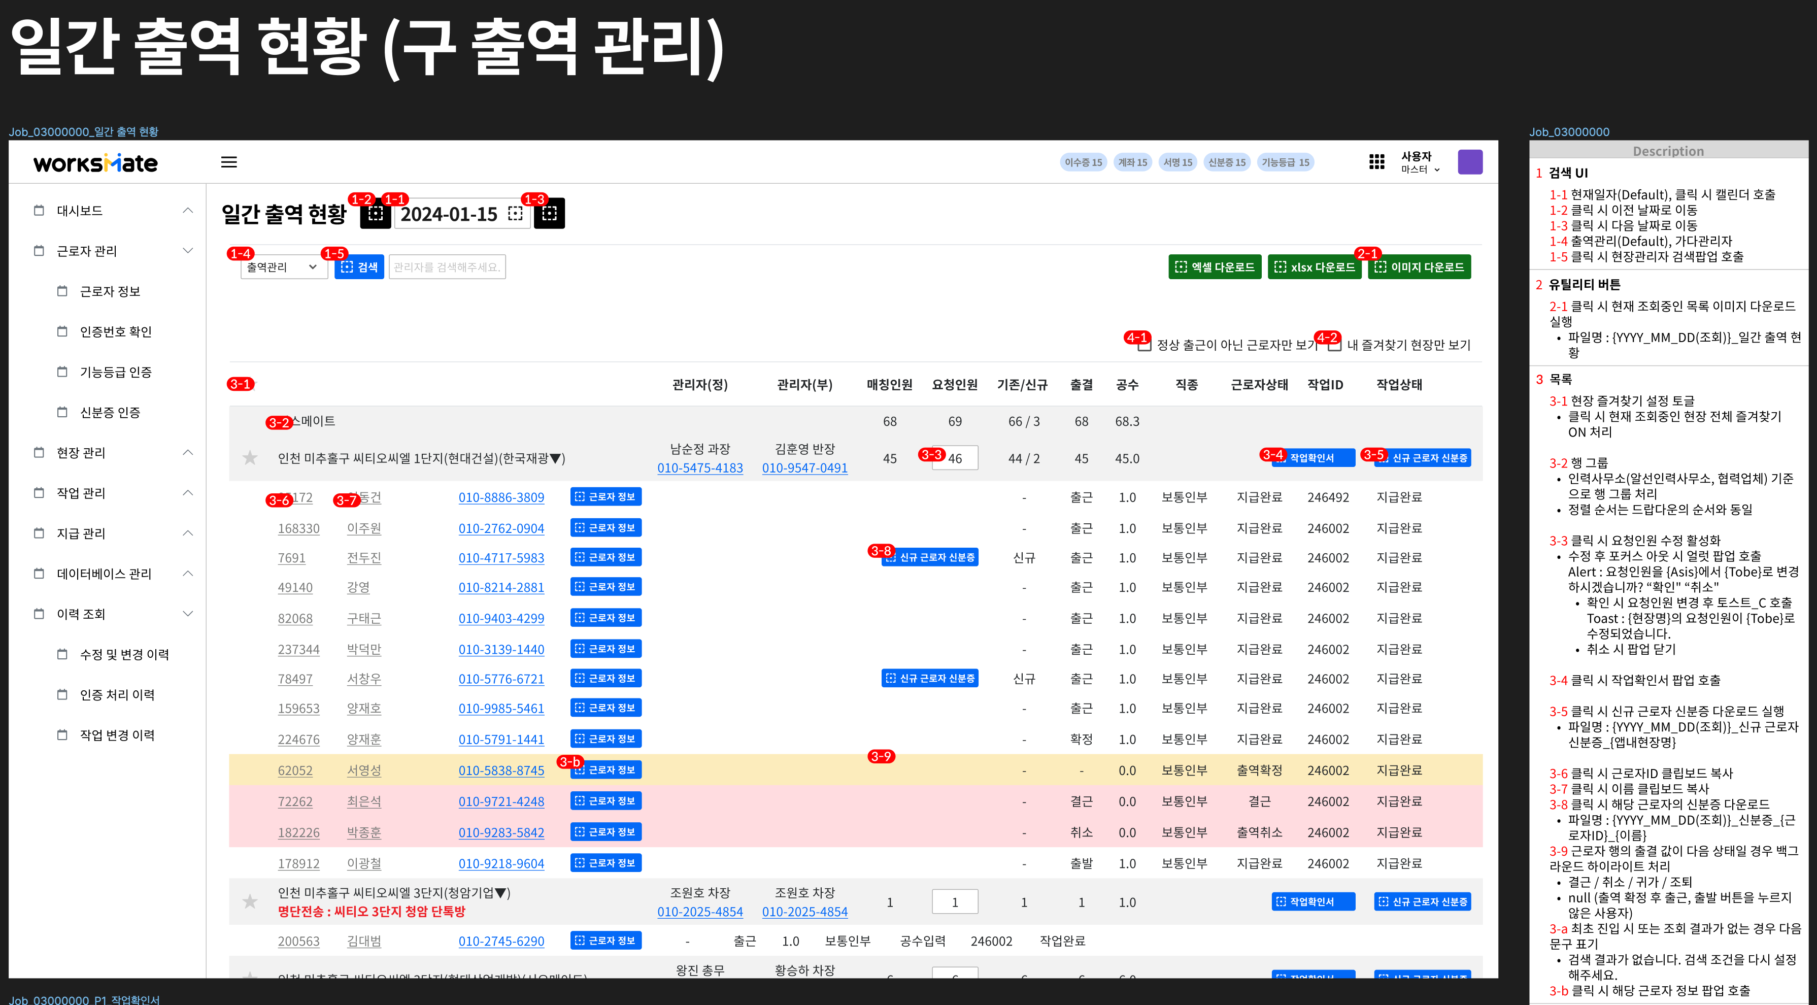Copy worker name 강영

(x=358, y=587)
